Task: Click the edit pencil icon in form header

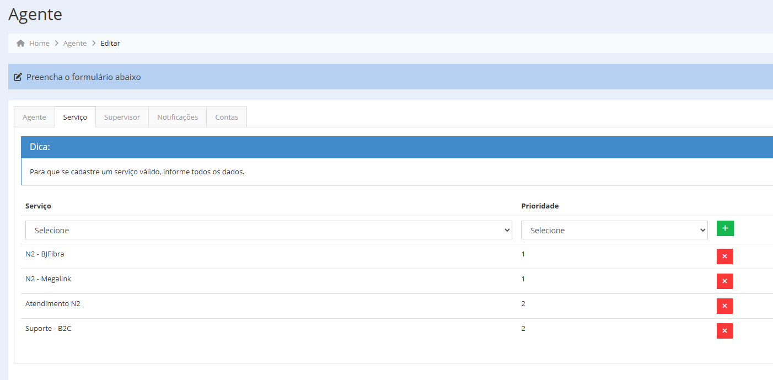Action: click(18, 77)
